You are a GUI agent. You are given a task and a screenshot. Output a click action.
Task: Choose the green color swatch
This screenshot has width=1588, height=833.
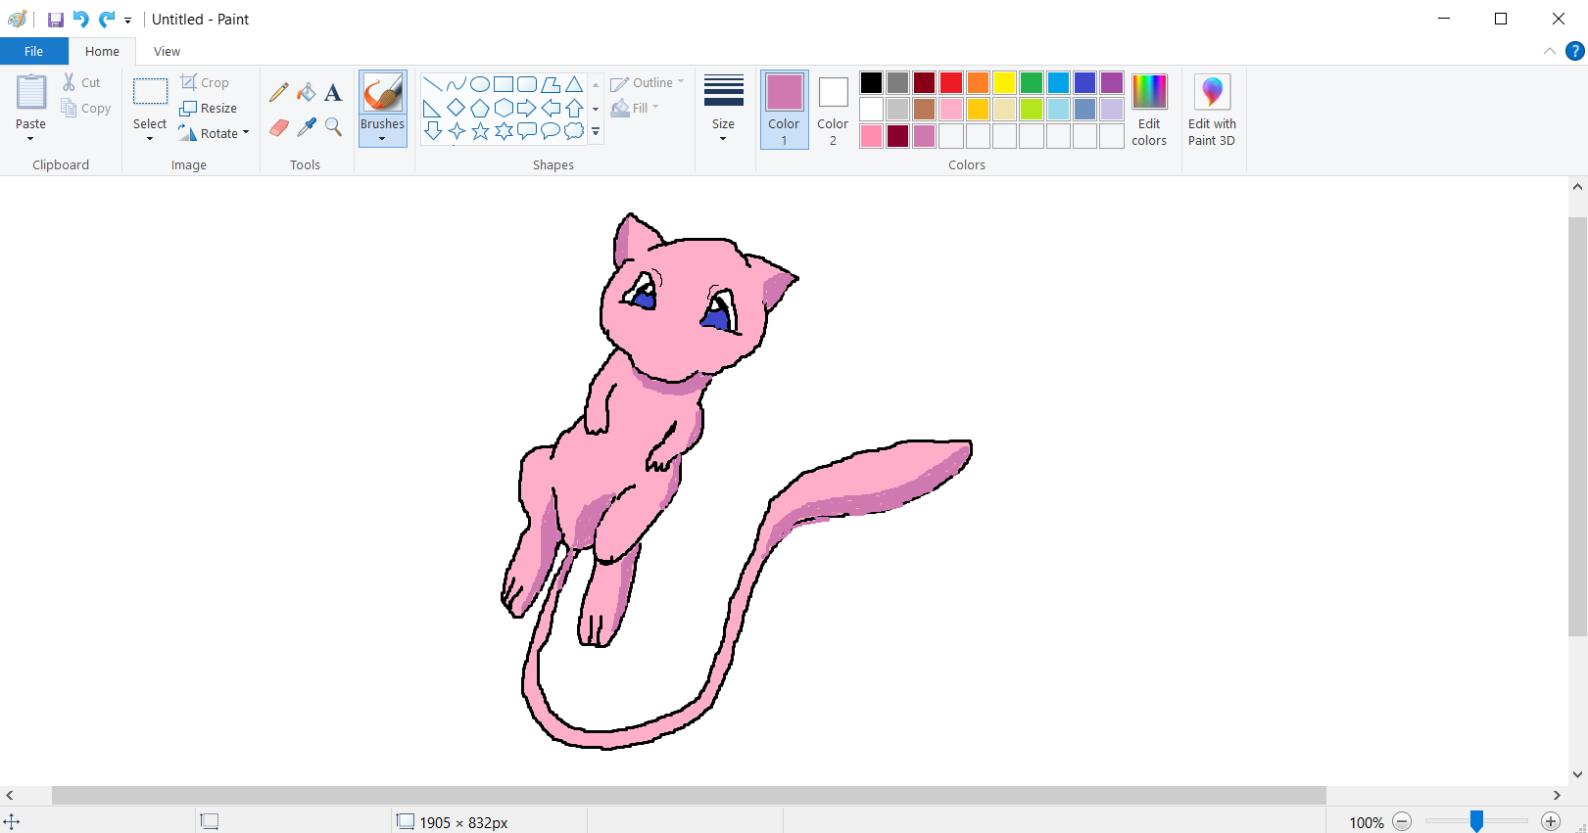pos(1032,82)
